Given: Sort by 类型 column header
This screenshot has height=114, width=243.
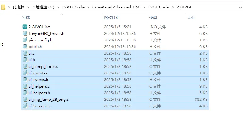Looking at the screenshot, I should pos(153,18).
